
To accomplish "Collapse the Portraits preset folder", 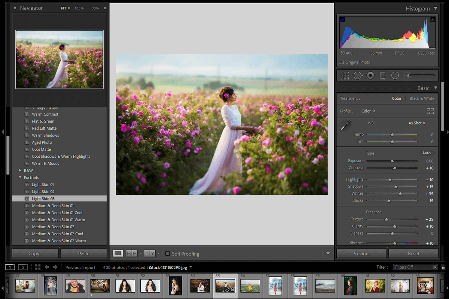I will click(x=20, y=178).
